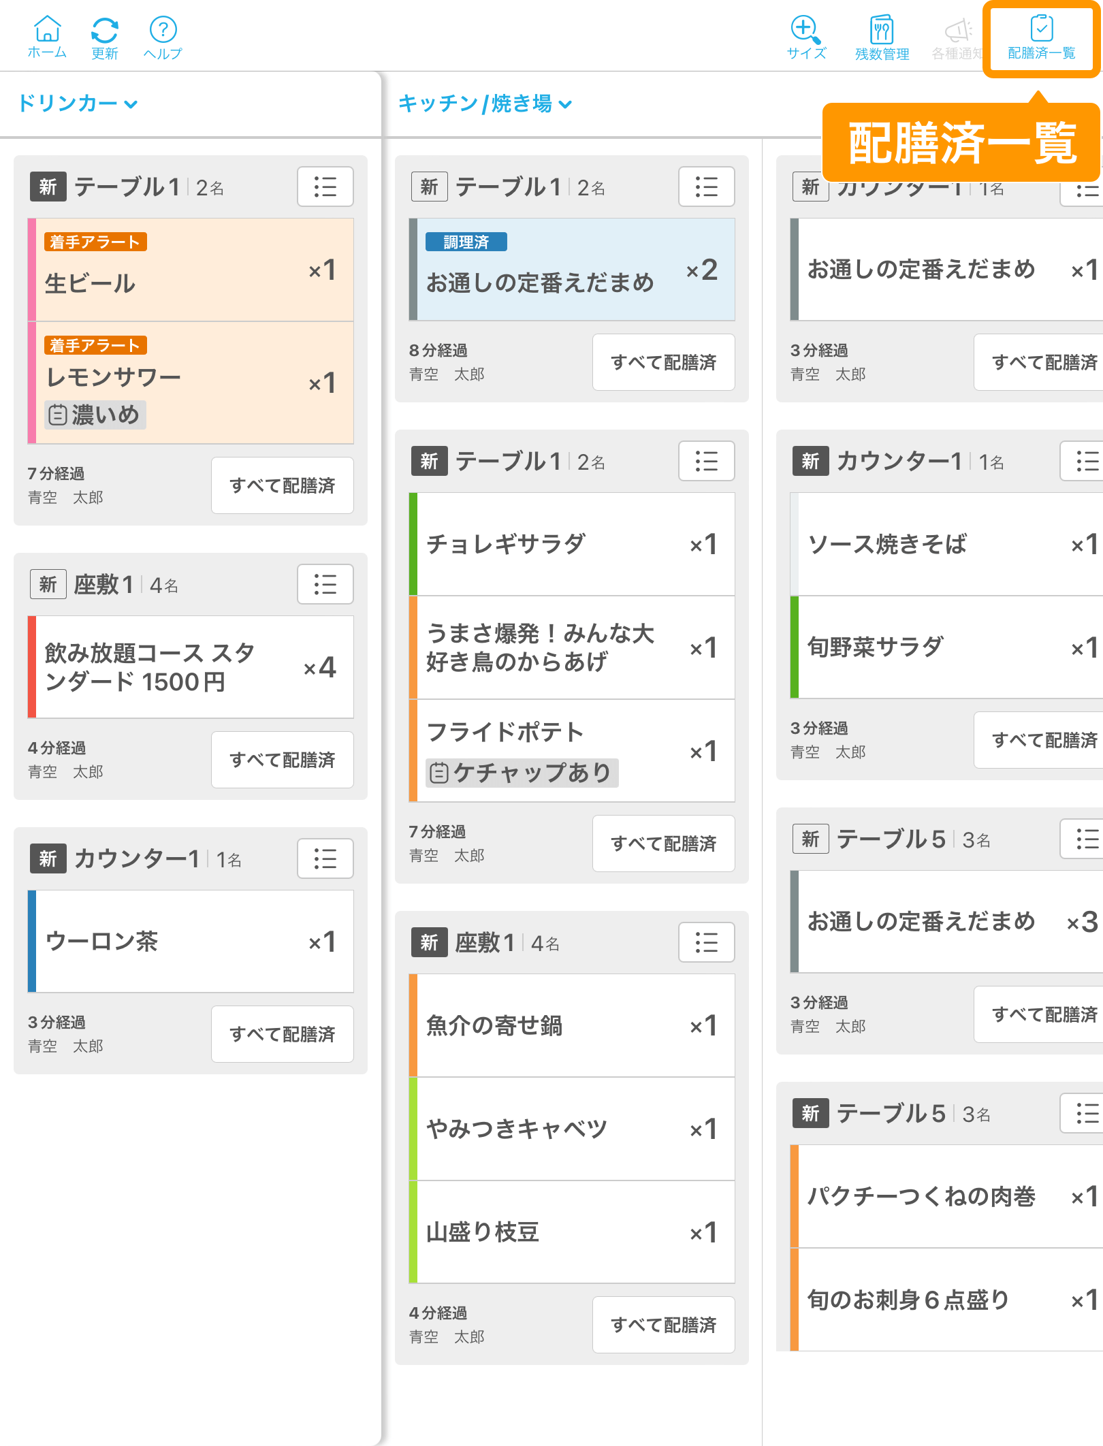Select the 旬のお刺身6点盛り item
This screenshot has width=1103, height=1446.
click(x=946, y=1300)
